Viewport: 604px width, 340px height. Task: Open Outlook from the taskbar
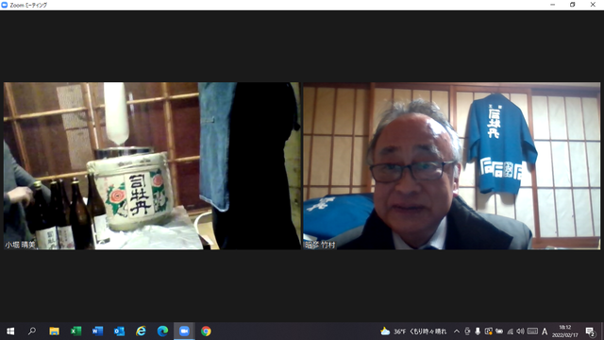tap(119, 331)
